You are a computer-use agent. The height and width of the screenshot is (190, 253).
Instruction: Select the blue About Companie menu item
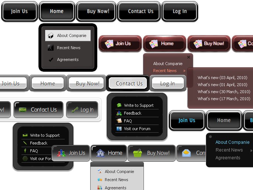[232, 142]
